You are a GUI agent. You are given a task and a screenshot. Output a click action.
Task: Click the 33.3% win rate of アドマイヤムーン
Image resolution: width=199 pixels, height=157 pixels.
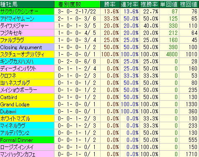pyautogui.click(x=111, y=18)
